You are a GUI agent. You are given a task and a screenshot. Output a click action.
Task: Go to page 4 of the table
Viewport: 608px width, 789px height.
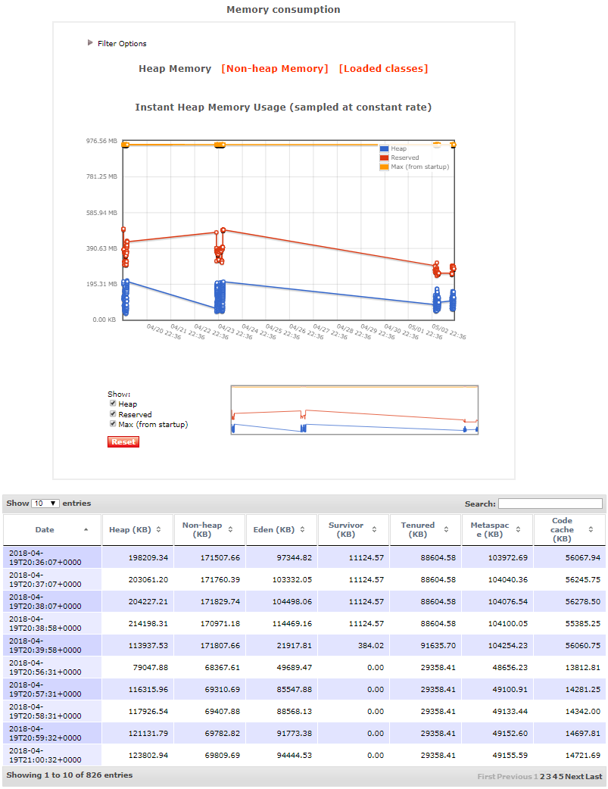[554, 776]
